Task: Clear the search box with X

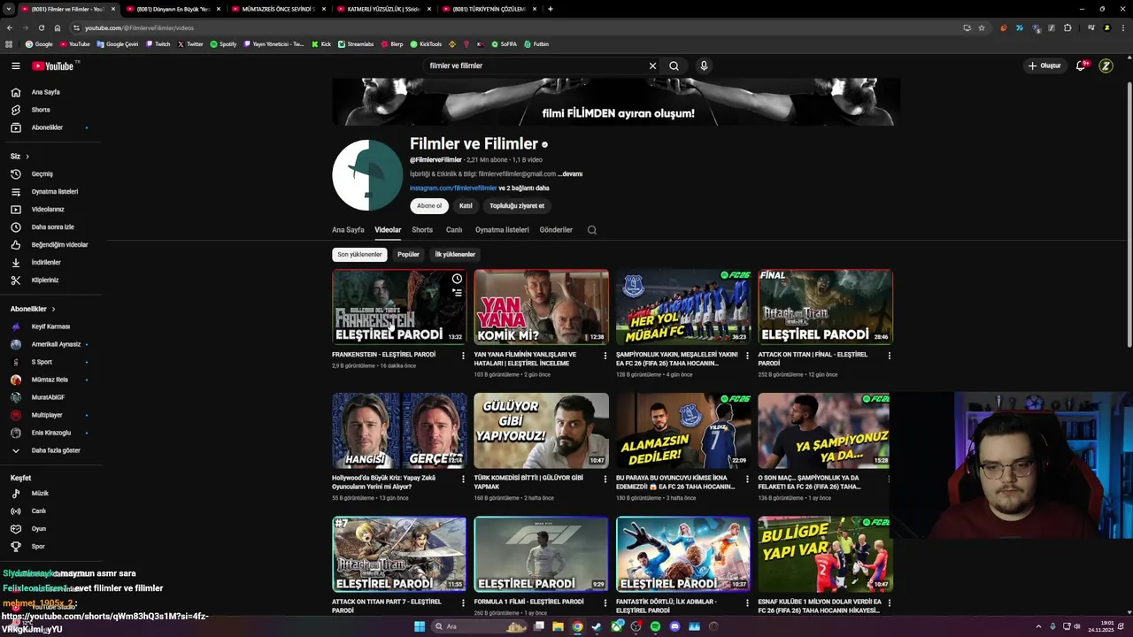Action: (652, 65)
